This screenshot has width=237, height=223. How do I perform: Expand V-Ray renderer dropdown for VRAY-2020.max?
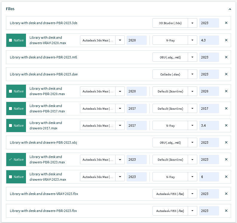(192, 40)
